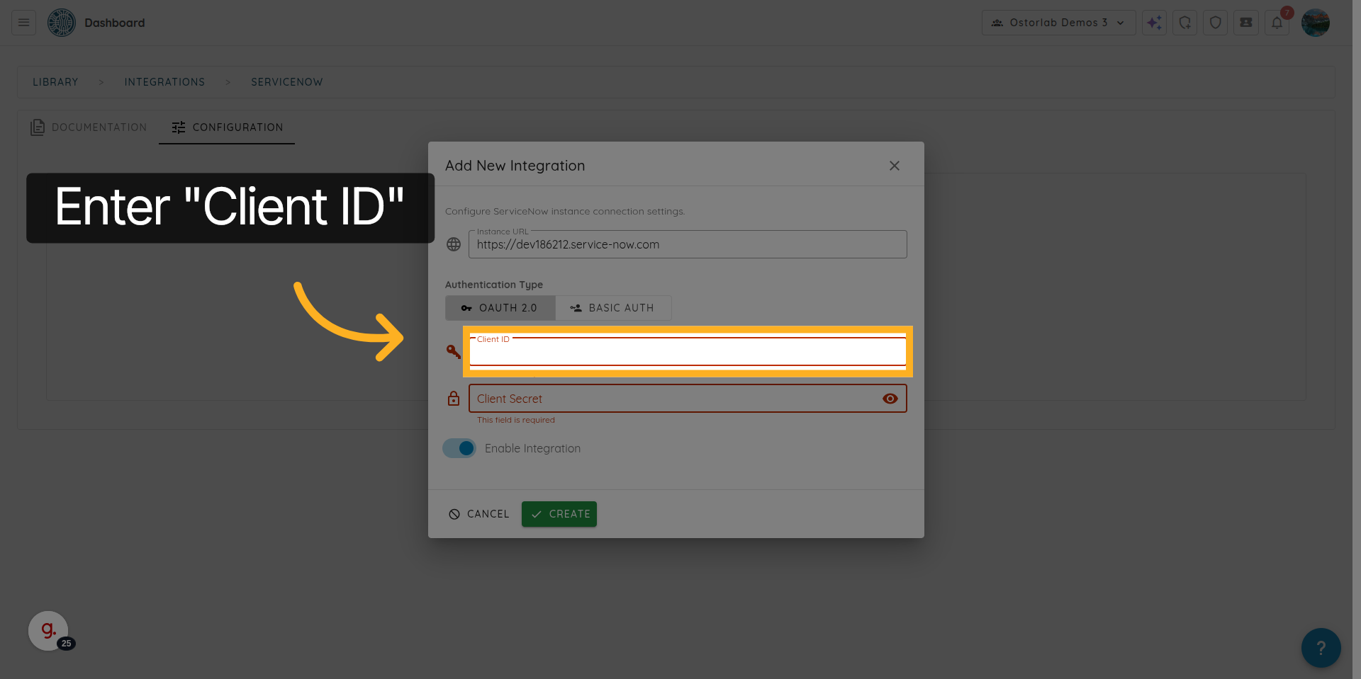This screenshot has width=1361, height=679.
Task: Open the contacts card icon in top bar
Action: click(1245, 22)
